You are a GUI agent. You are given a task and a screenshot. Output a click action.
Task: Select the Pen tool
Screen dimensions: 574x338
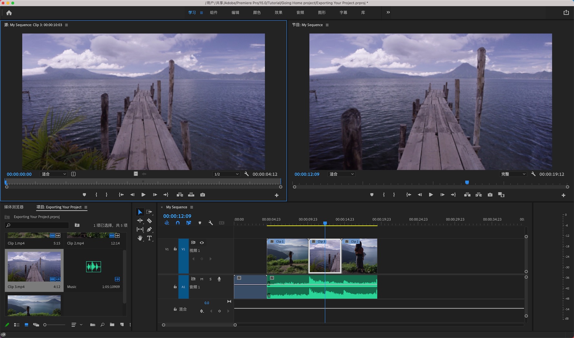(x=149, y=229)
